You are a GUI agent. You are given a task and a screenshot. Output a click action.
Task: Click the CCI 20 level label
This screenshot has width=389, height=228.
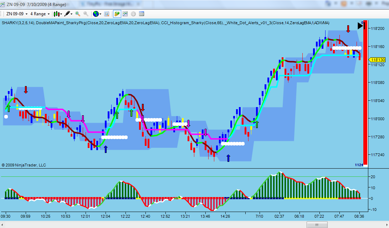373,177
